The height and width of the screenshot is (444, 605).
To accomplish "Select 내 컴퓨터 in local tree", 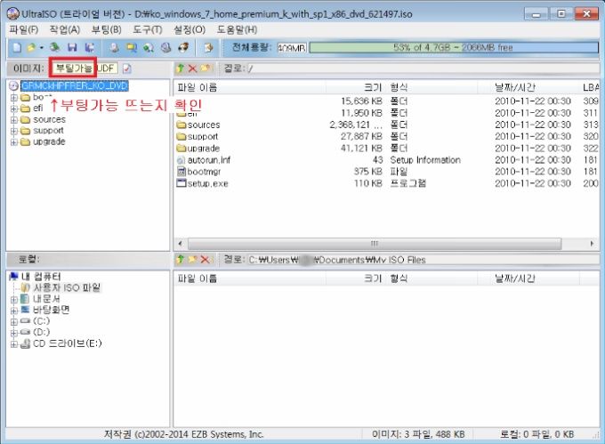I will (x=41, y=277).
